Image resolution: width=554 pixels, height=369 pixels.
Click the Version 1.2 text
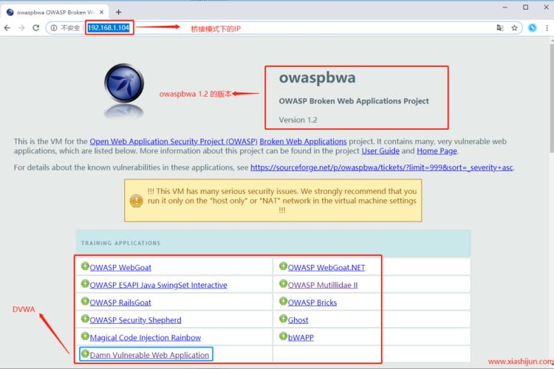click(298, 120)
